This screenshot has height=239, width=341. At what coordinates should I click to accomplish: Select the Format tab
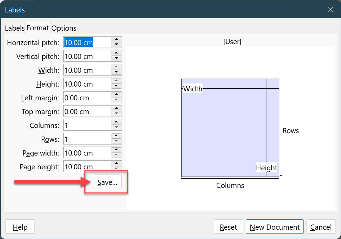pos(38,28)
